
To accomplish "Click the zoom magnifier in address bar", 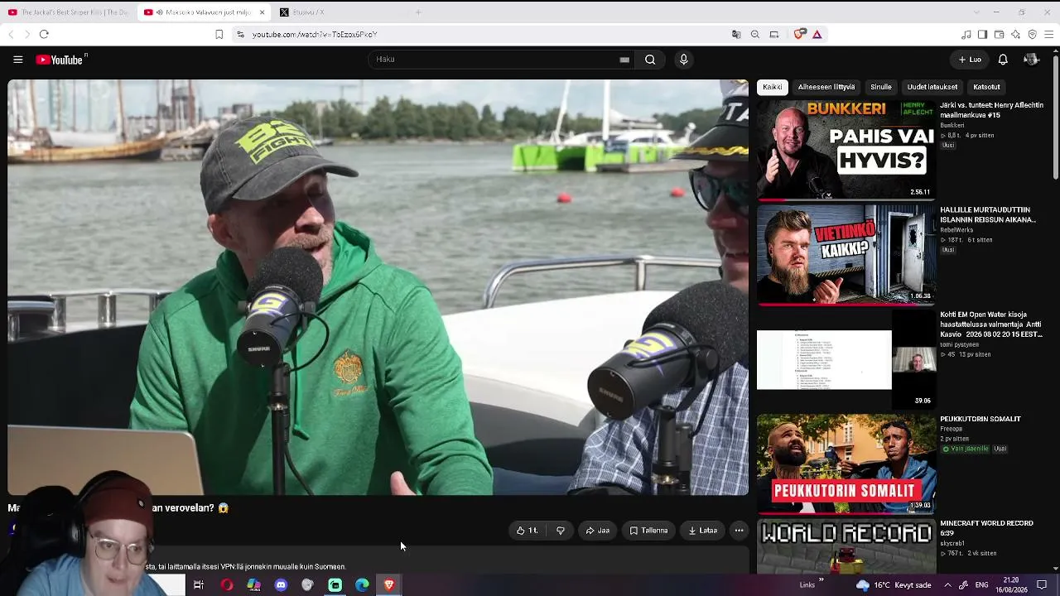I will click(x=755, y=34).
